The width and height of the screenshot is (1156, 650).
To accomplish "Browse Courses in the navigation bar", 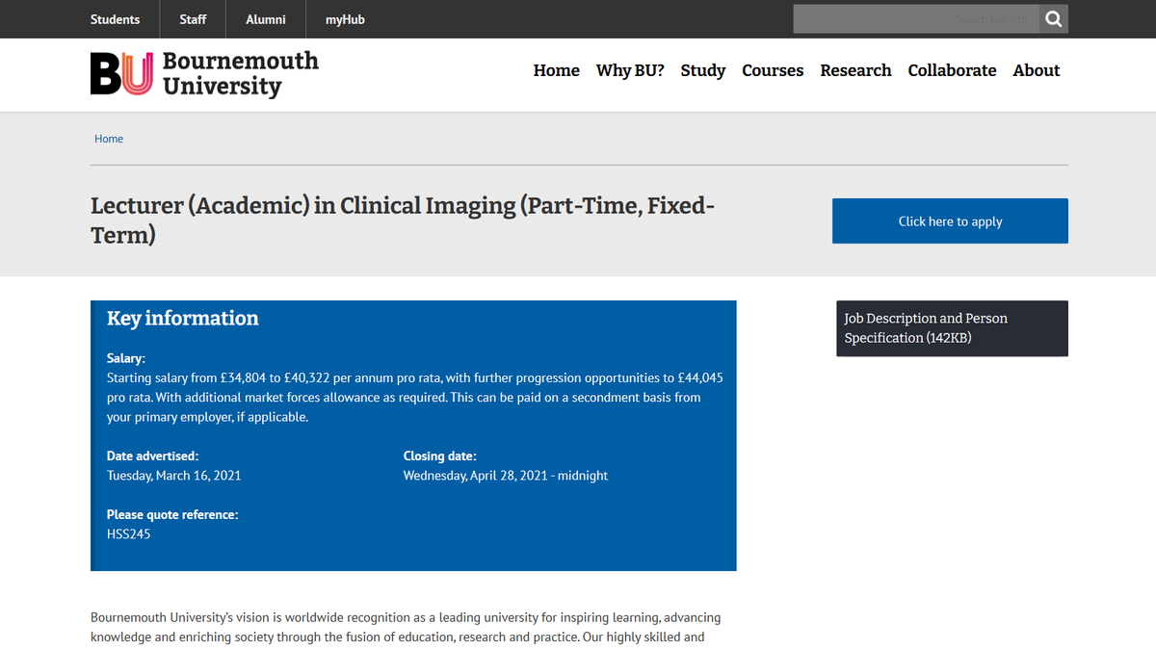I will 772,70.
